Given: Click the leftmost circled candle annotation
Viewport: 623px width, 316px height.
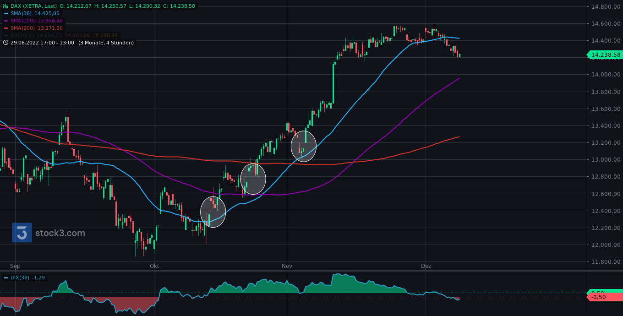Looking at the screenshot, I should coord(213,212).
